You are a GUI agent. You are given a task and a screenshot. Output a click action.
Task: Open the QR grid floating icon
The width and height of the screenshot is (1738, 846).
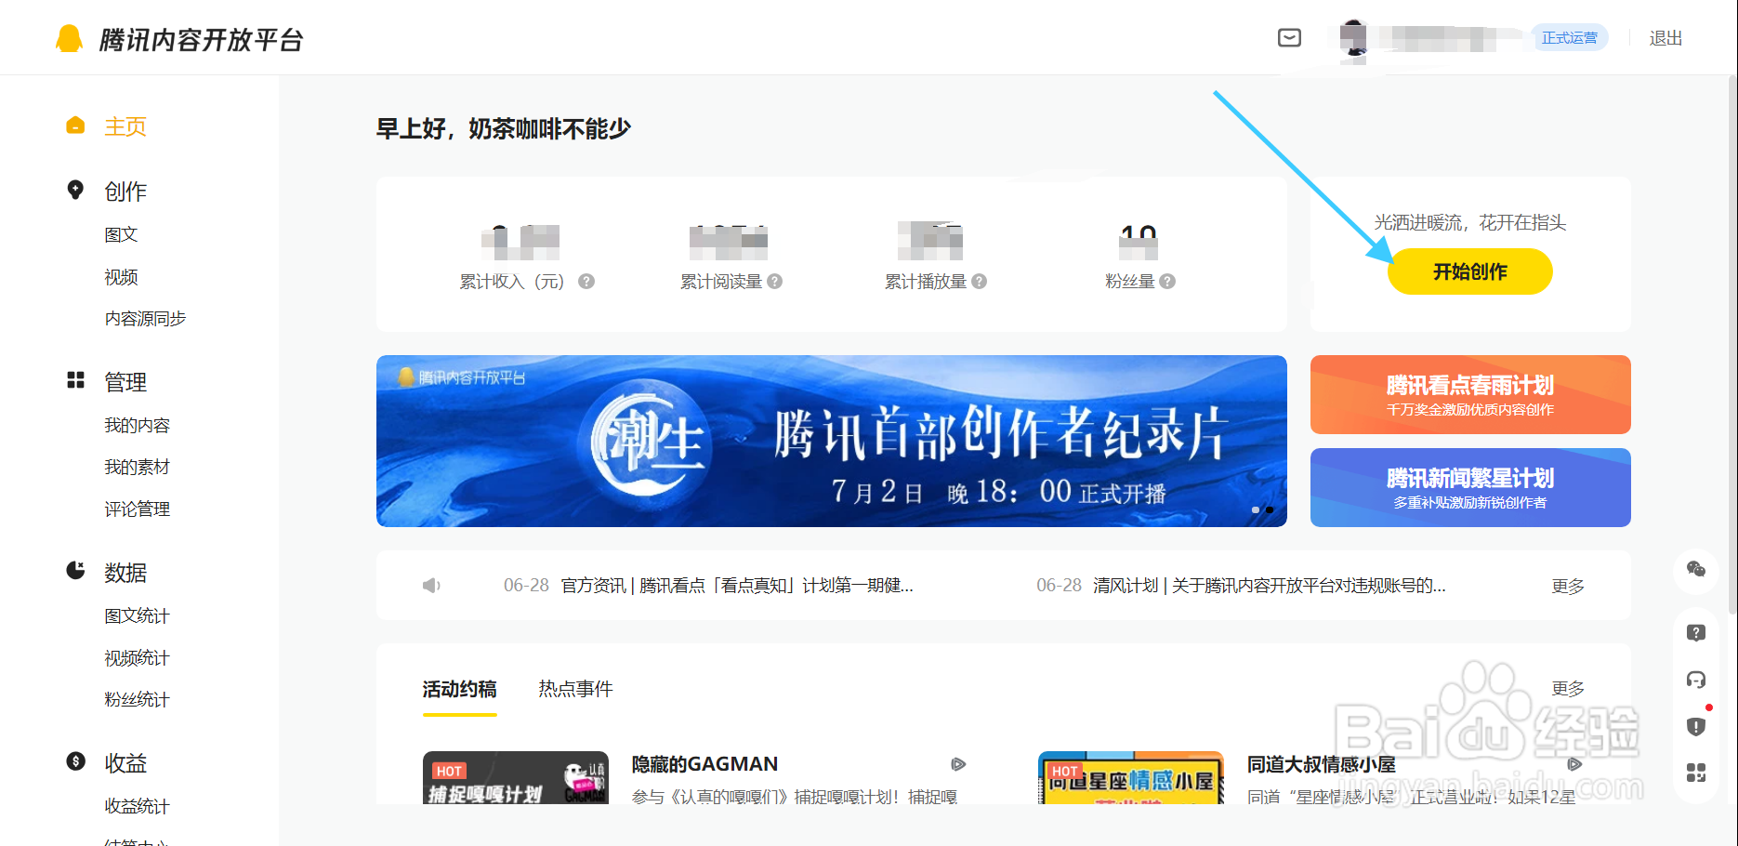click(1696, 773)
